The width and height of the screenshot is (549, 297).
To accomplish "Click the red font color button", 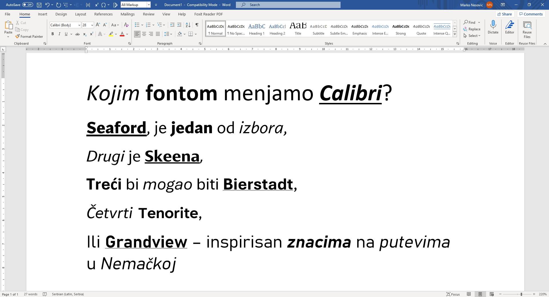I will click(122, 34).
